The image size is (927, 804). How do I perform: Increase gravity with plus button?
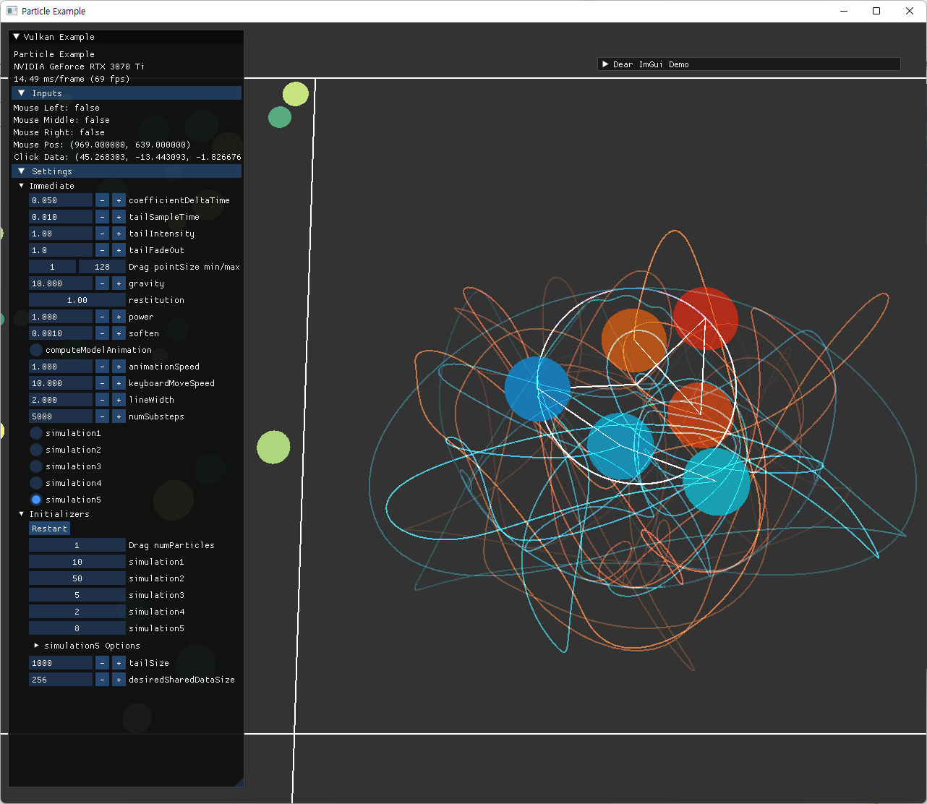(119, 283)
